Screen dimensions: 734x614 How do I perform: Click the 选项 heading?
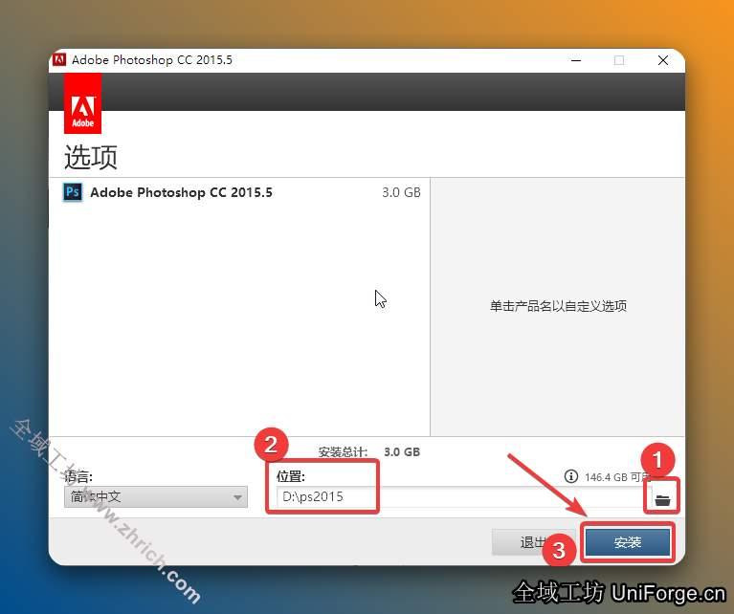pos(91,157)
